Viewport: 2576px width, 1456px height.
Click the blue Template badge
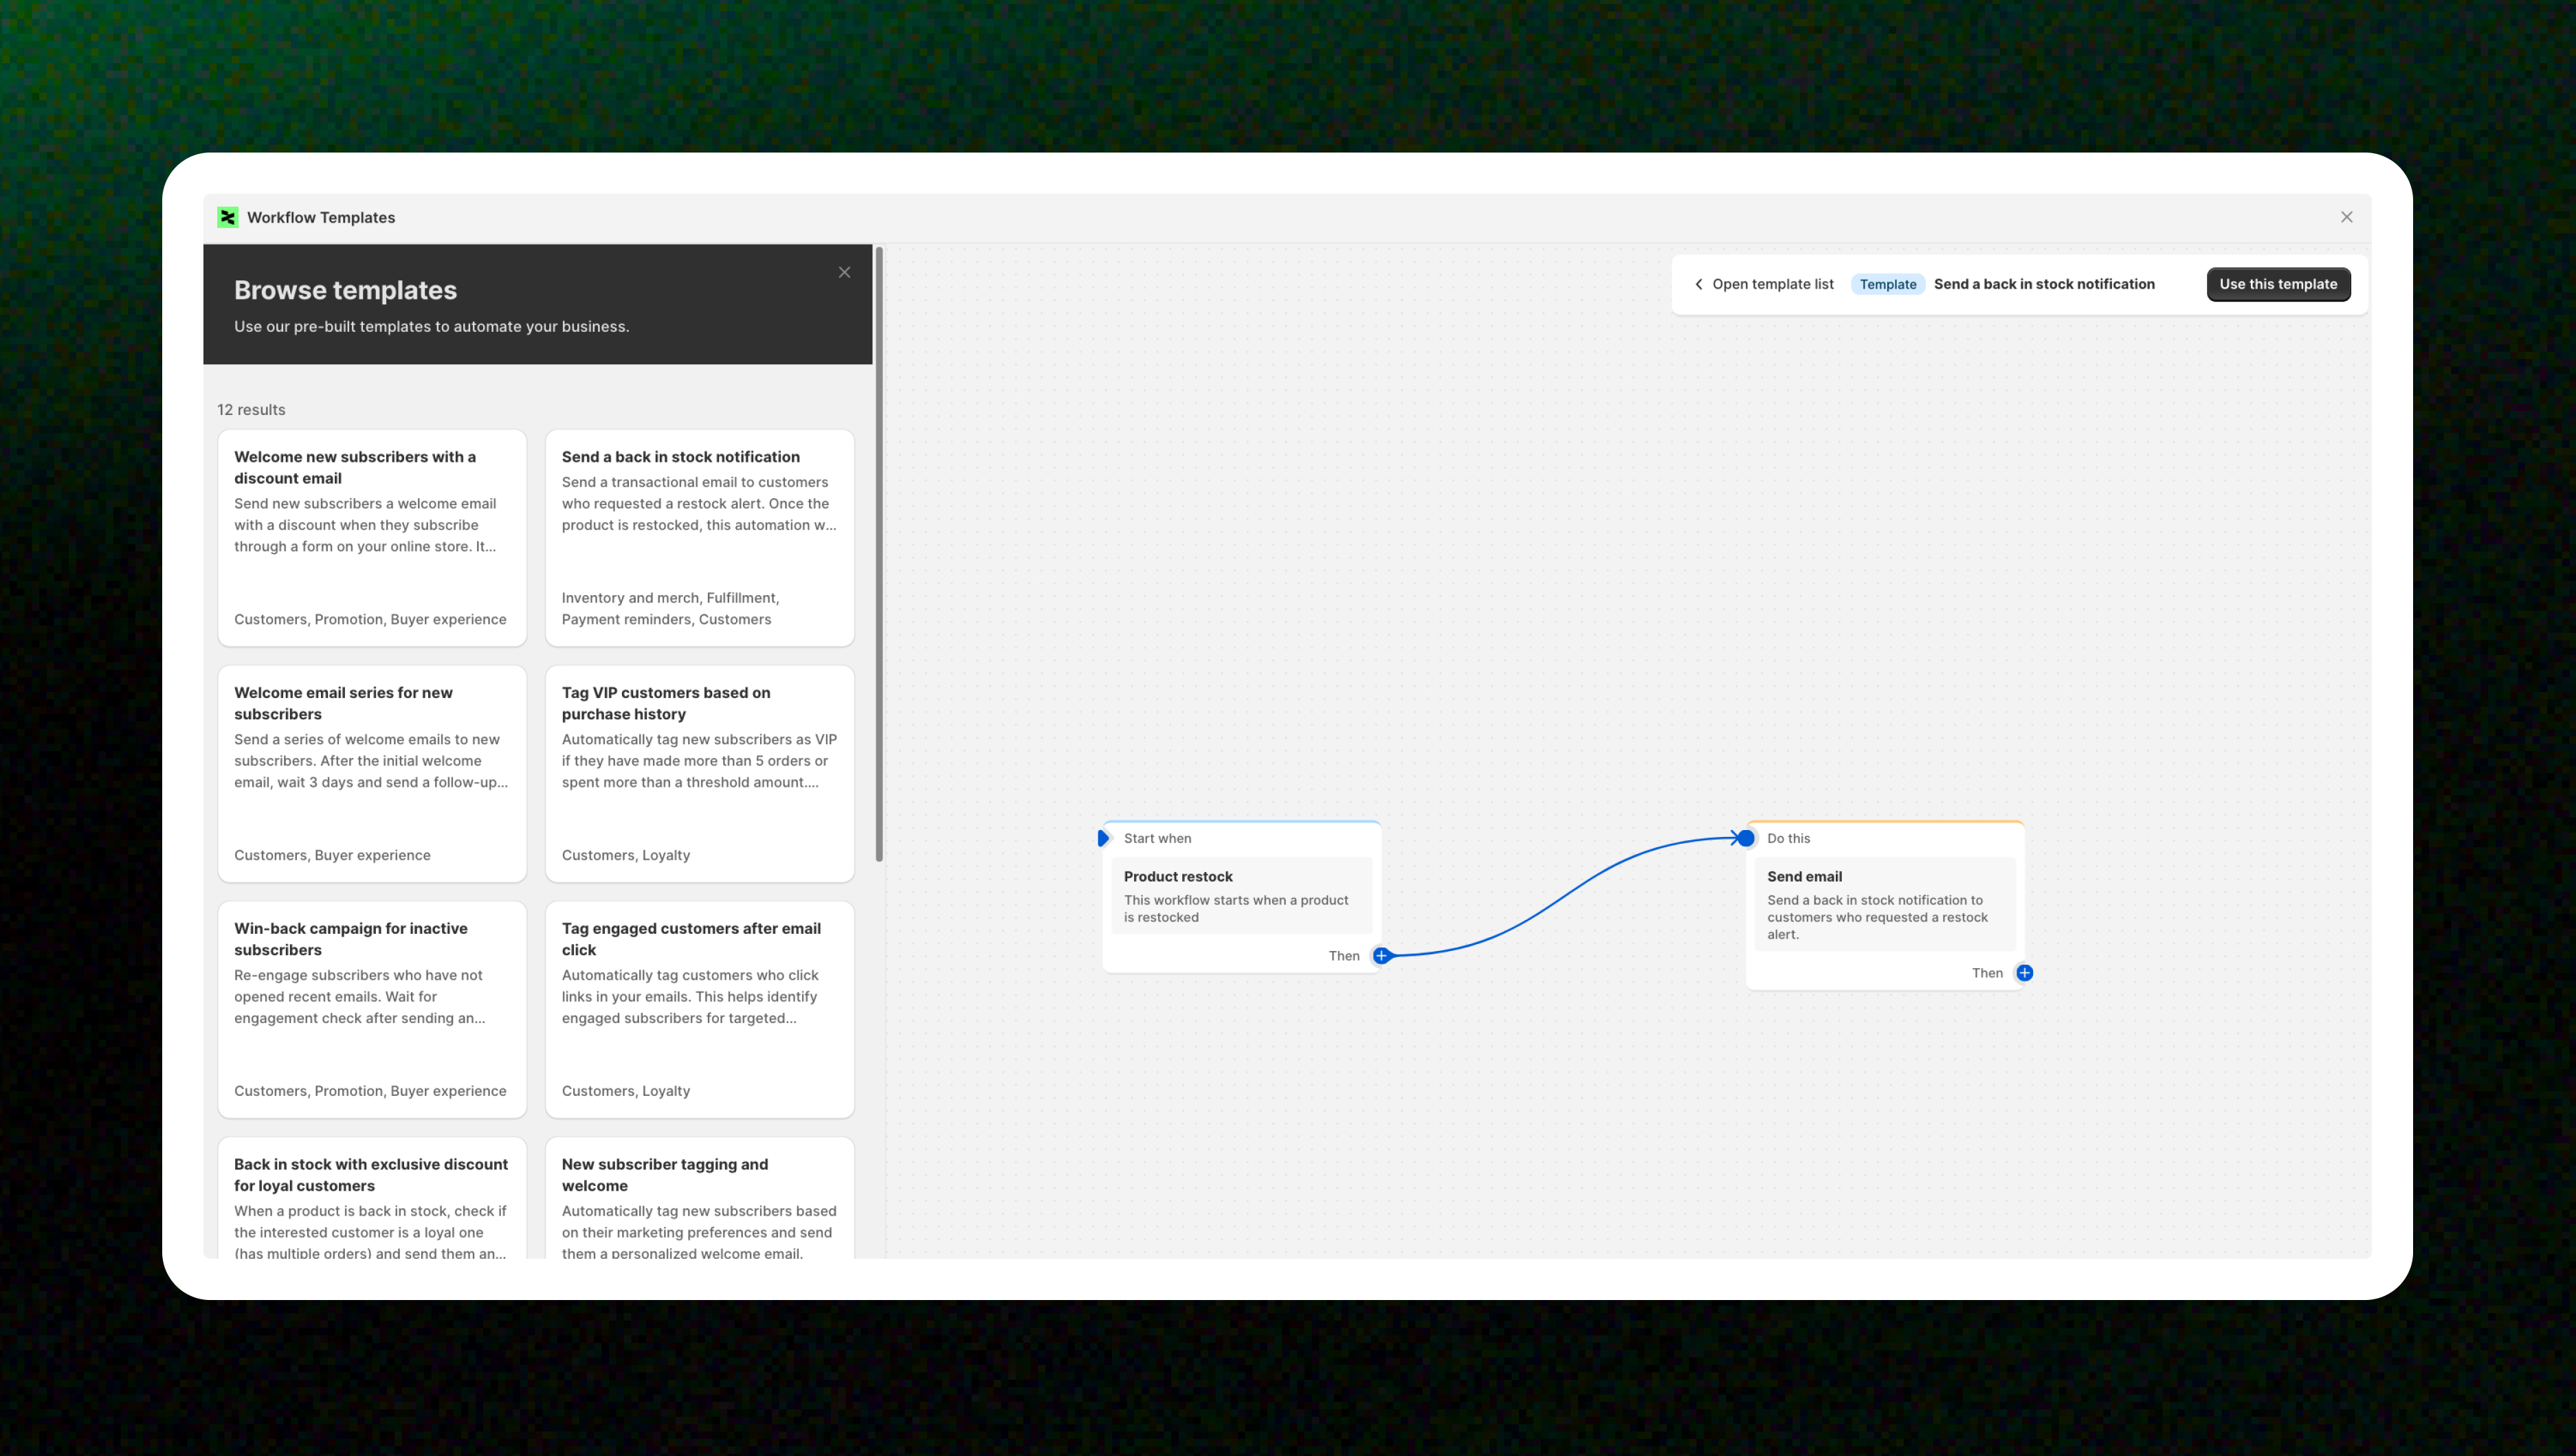click(1887, 284)
